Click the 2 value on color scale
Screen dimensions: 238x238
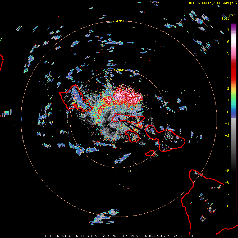pos(228,89)
